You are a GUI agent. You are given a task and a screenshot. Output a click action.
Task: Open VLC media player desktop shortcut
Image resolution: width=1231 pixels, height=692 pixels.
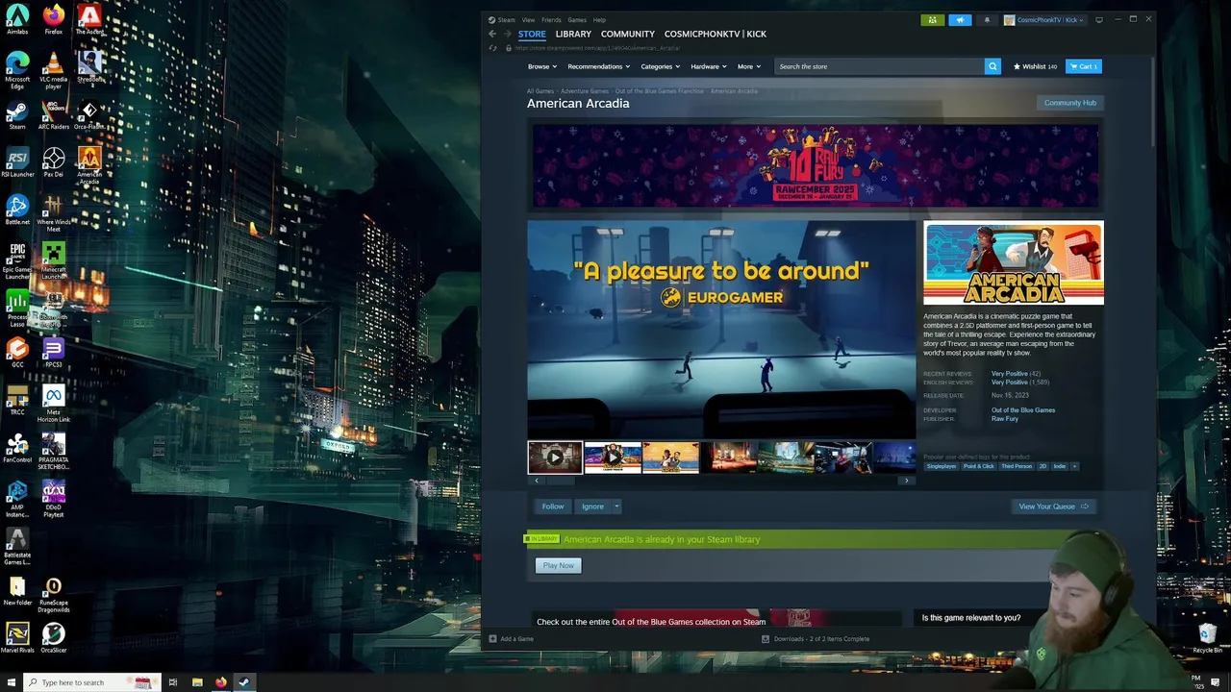point(53,69)
